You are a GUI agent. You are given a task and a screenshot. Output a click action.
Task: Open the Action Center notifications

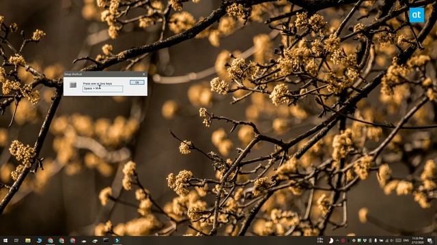pyautogui.click(x=429, y=240)
